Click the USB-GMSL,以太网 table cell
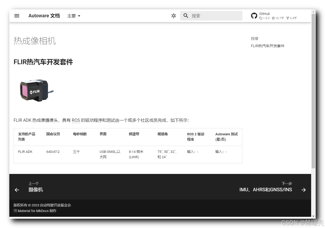Viewport: 325px width, 228px height. coord(110,154)
